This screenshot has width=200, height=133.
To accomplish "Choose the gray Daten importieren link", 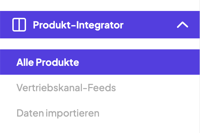I will [58, 113].
